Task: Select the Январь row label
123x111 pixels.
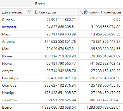Action: click(x=8, y=20)
